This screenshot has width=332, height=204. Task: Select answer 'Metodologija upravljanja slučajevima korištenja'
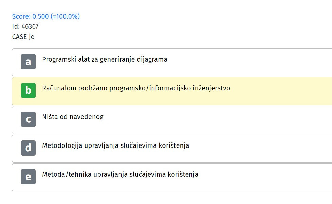(116, 145)
